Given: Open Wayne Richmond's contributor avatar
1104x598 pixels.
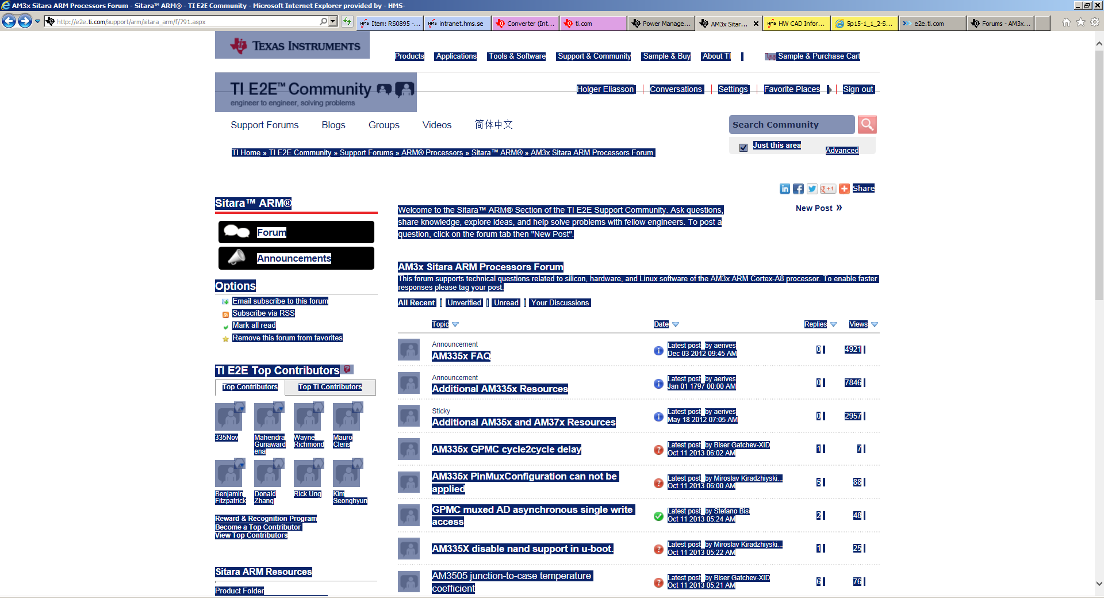Looking at the screenshot, I should click(307, 416).
